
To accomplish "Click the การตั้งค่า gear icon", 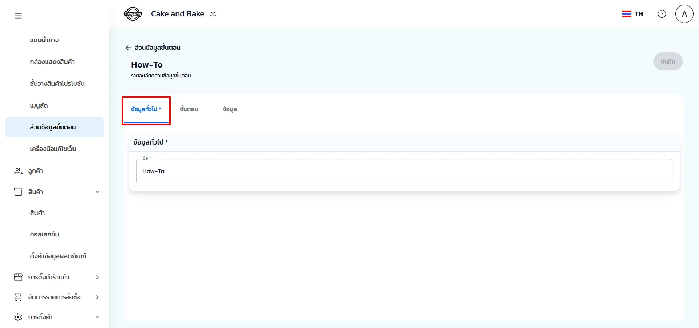I will click(18, 317).
